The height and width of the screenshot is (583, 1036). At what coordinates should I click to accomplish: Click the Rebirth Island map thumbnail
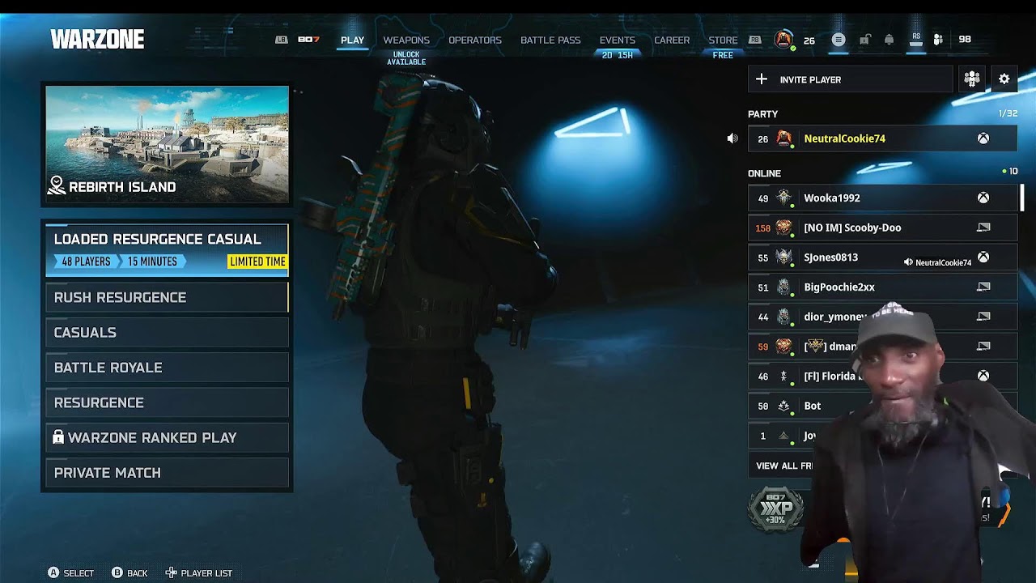[x=167, y=144]
